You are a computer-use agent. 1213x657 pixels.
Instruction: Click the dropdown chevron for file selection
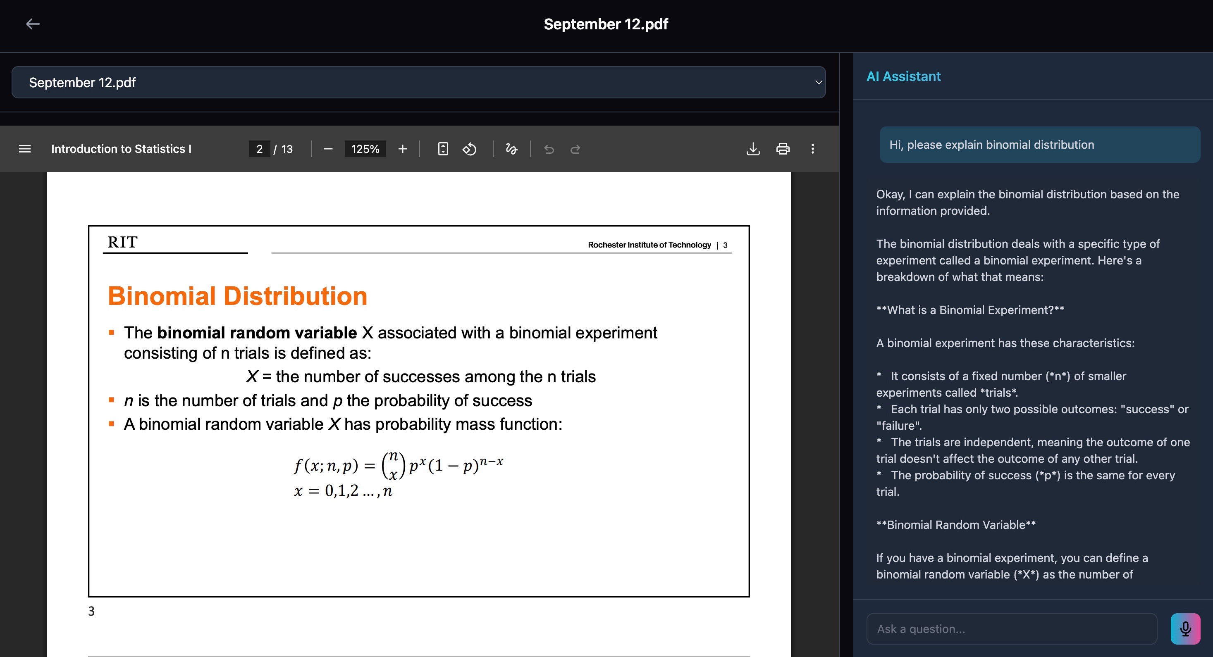(x=819, y=82)
